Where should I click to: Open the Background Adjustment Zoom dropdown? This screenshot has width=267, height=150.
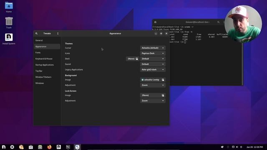(x=153, y=85)
